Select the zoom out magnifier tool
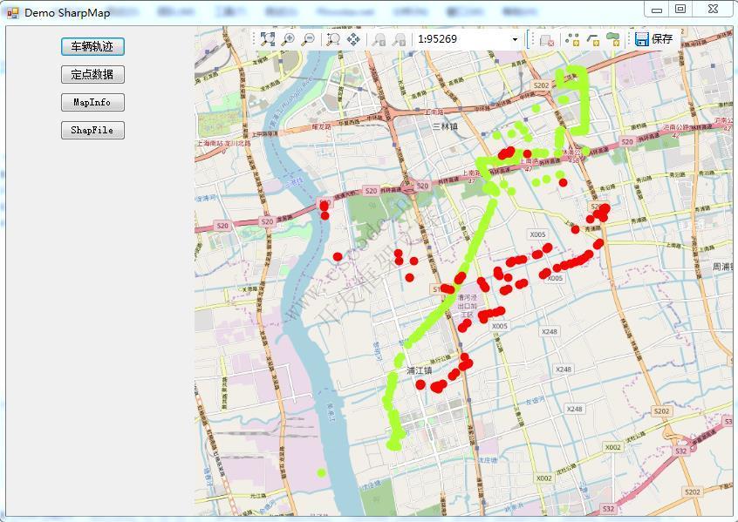Image resolution: width=738 pixels, height=522 pixels. point(309,38)
